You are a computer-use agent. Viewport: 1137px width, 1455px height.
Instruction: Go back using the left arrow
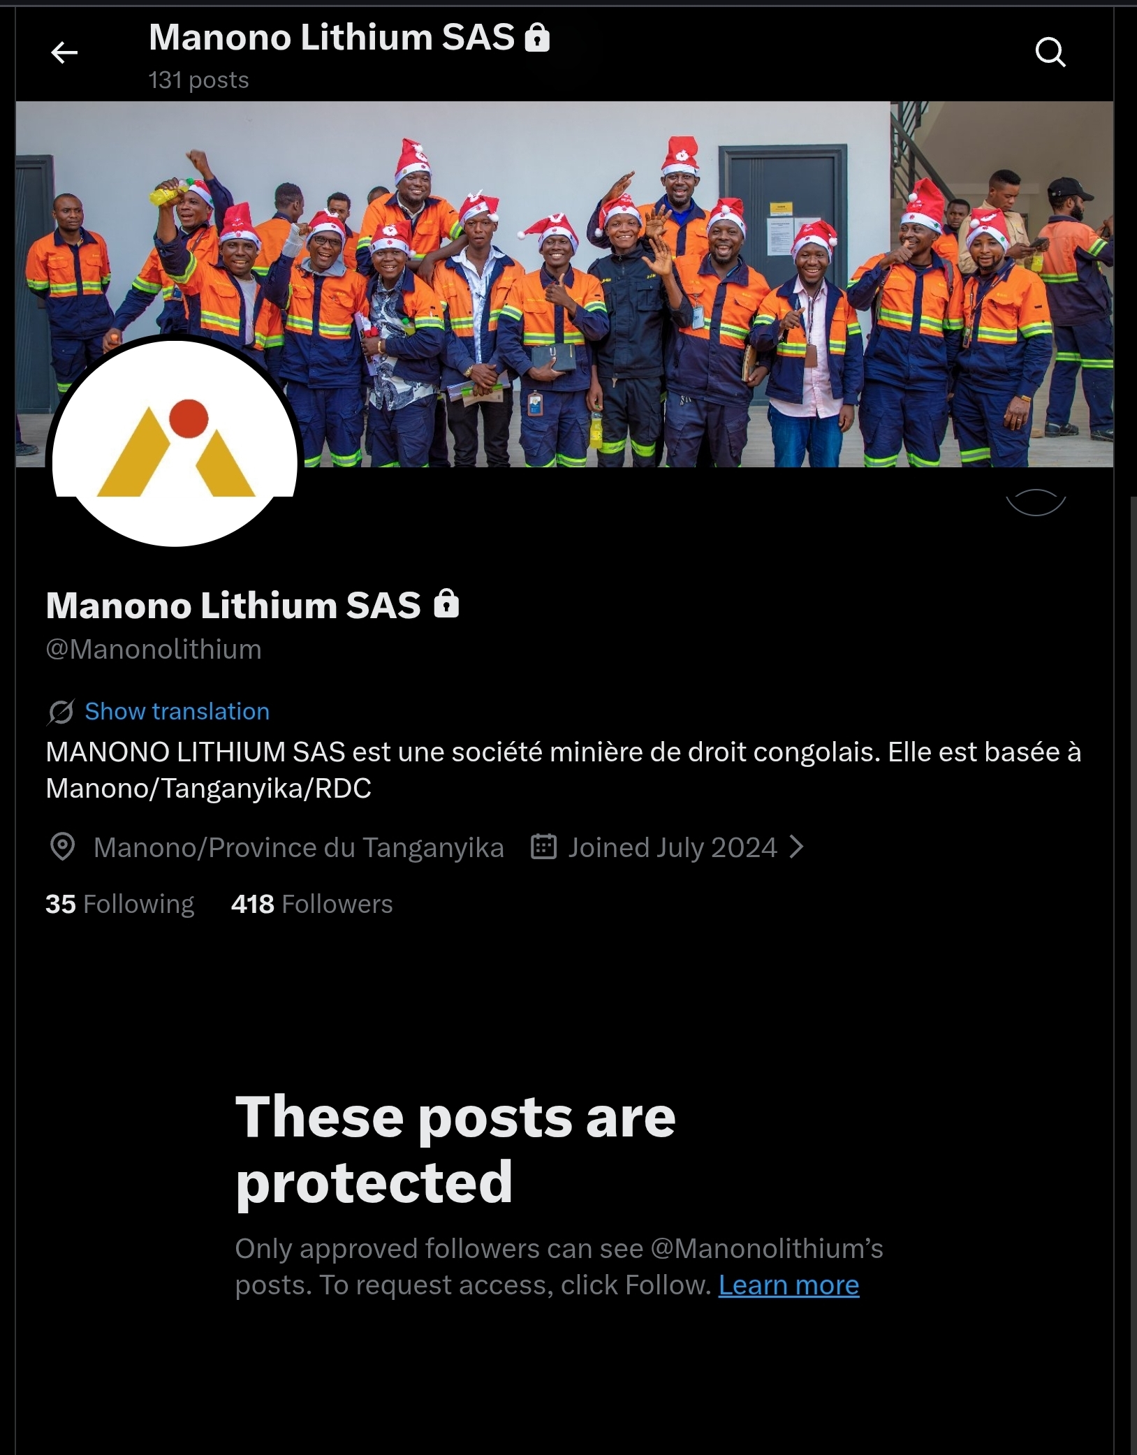pos(64,52)
